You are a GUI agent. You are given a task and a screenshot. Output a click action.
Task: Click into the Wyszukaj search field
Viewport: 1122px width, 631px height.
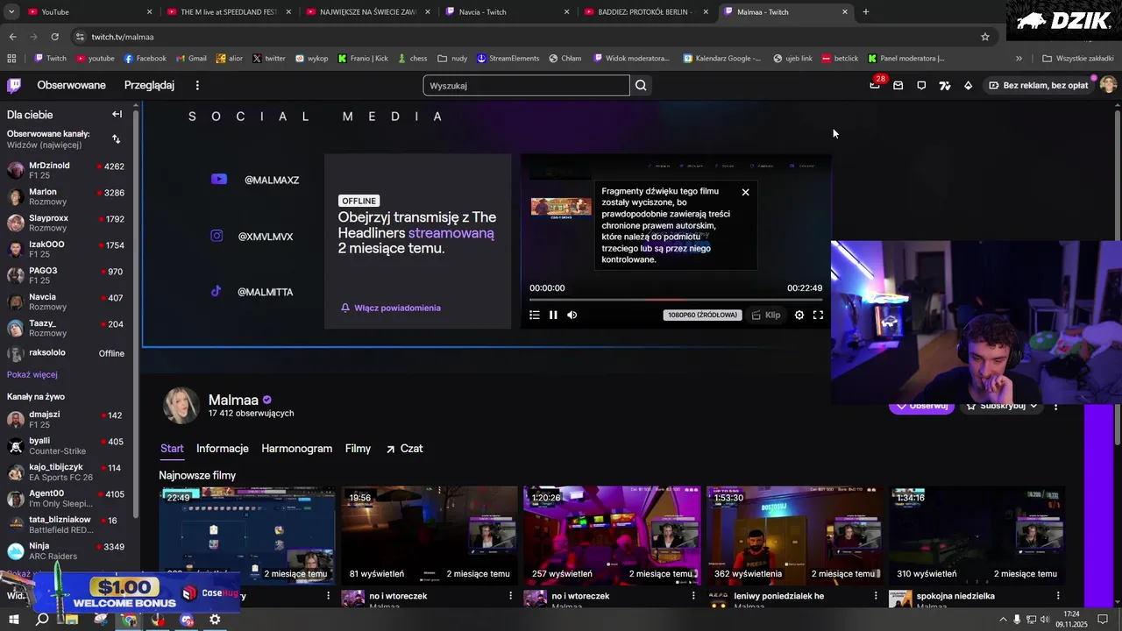pyautogui.click(x=526, y=85)
